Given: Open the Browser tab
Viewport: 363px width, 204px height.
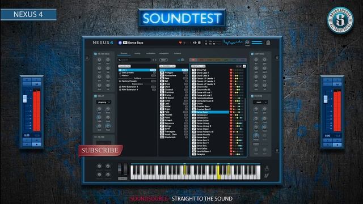Looking at the screenshot, I should pyautogui.click(x=124, y=53).
